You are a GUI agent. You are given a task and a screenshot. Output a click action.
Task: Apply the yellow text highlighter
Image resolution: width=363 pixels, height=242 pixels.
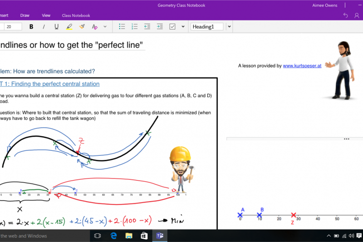(69, 27)
